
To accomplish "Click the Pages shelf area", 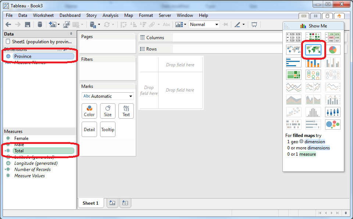I will pos(108,43).
